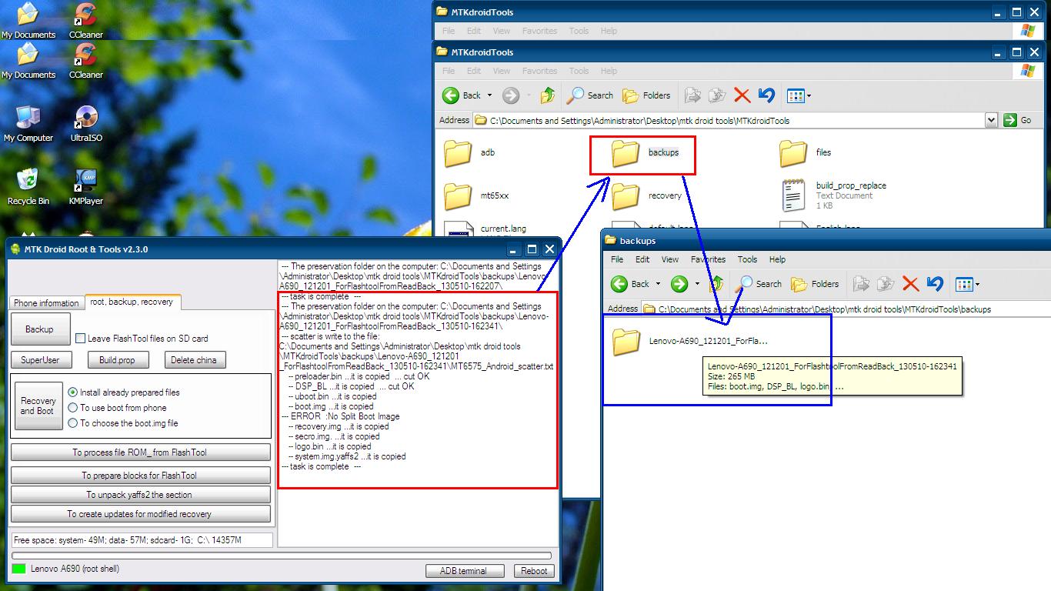The width and height of the screenshot is (1051, 591).
Task: Click Undo icon in MTKdroidTools toolbar
Action: click(x=766, y=95)
